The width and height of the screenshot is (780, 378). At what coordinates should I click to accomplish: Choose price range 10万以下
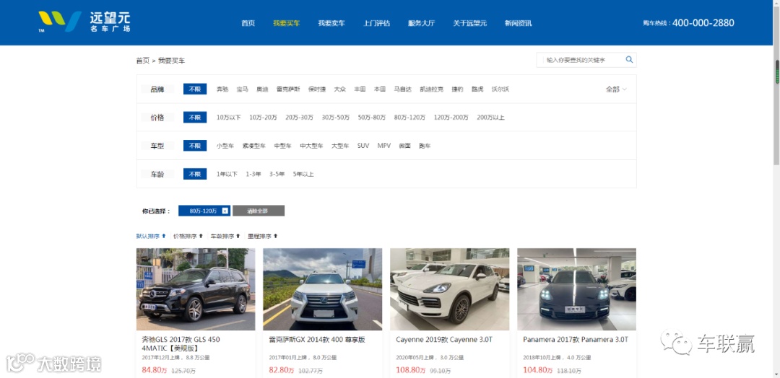229,118
